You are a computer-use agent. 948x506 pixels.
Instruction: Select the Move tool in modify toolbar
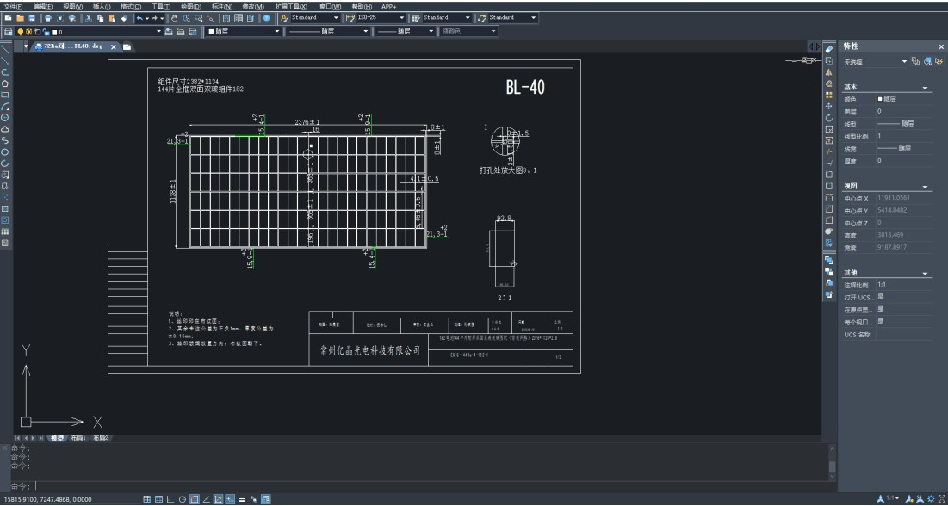pyautogui.click(x=829, y=106)
